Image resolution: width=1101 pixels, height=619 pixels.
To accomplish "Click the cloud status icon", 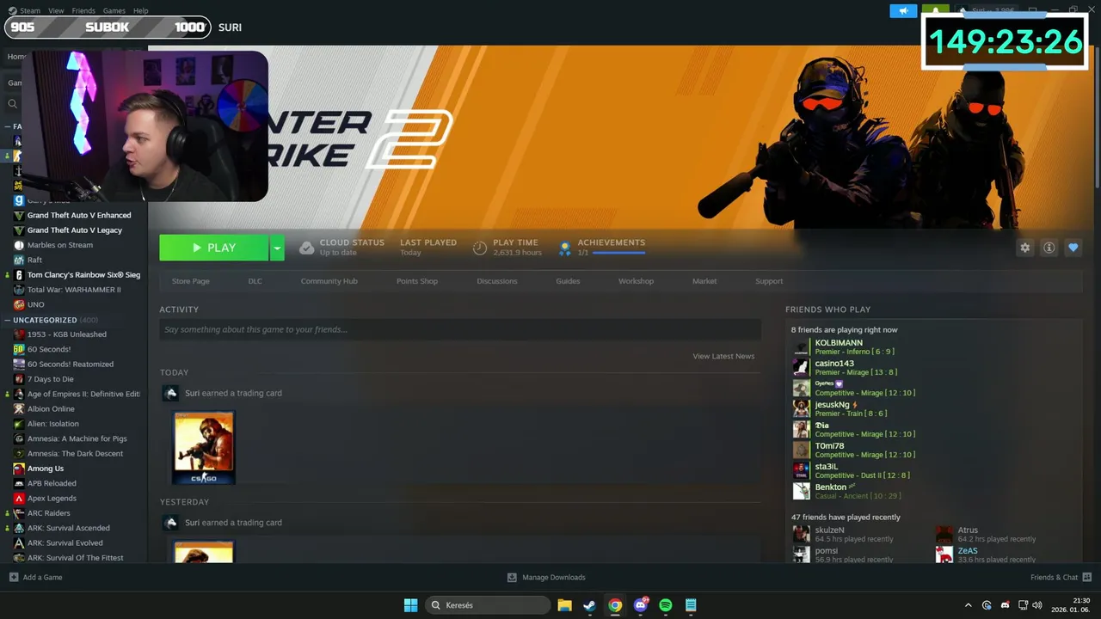I will pos(306,248).
